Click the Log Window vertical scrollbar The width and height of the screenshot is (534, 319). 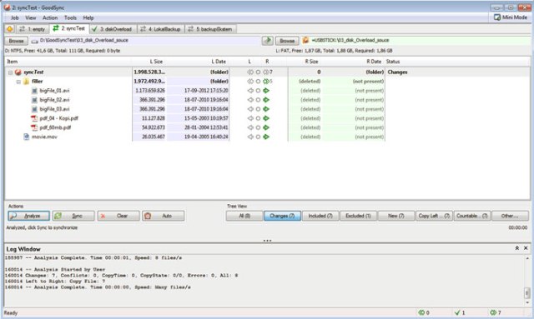pos(527,280)
